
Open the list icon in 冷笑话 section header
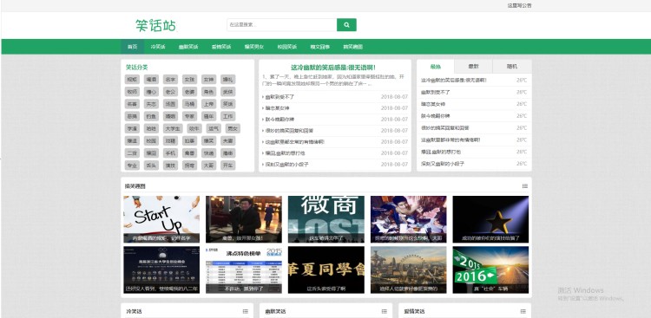246,311
